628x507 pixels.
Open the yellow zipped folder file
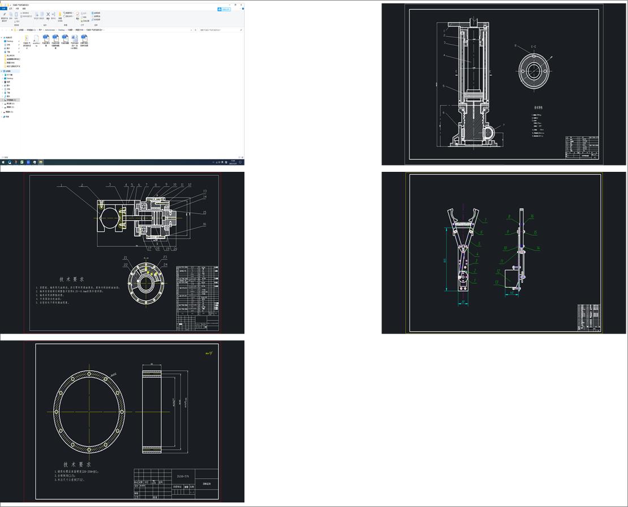[x=27, y=38]
